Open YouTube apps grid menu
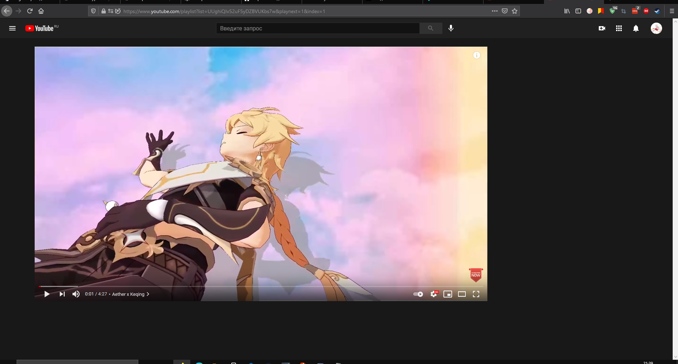 [619, 28]
